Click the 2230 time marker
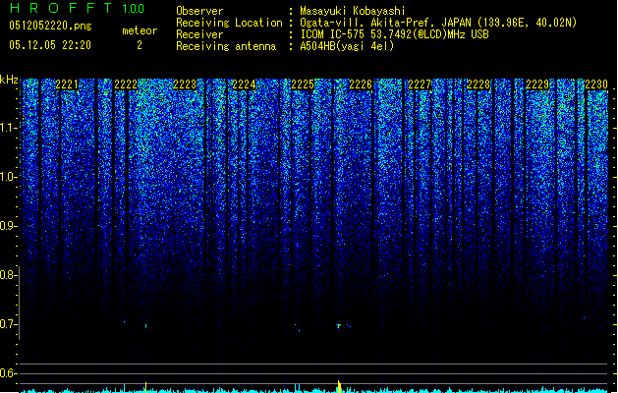Screen dimensions: 618x393 (x=596, y=84)
